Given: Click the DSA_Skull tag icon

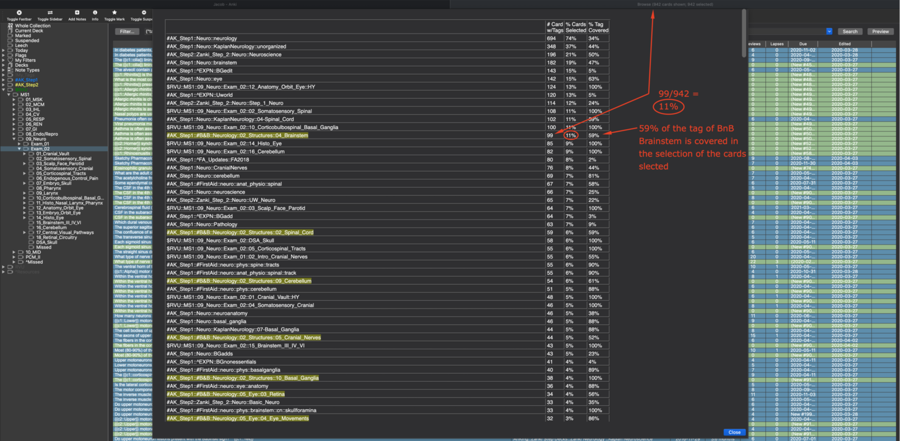Looking at the screenshot, I should click(31, 242).
